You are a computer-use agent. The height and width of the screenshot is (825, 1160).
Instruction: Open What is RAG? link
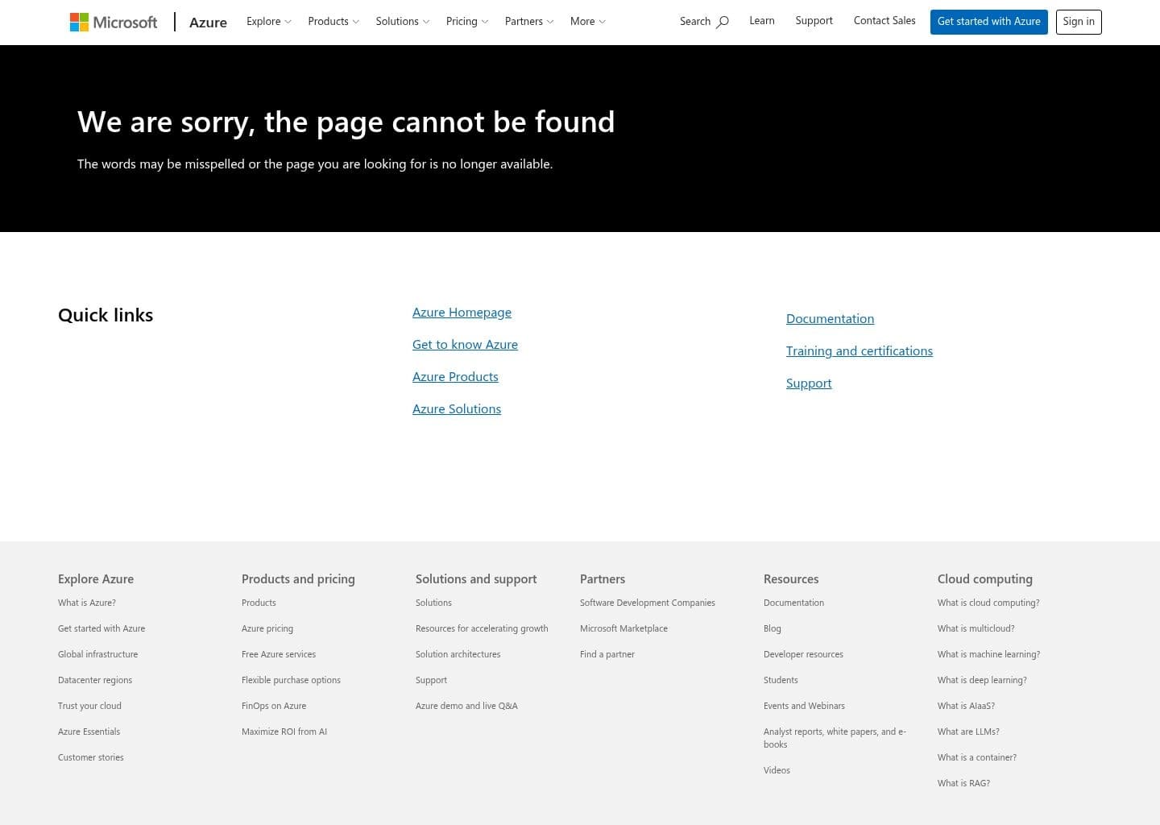pyautogui.click(x=963, y=783)
